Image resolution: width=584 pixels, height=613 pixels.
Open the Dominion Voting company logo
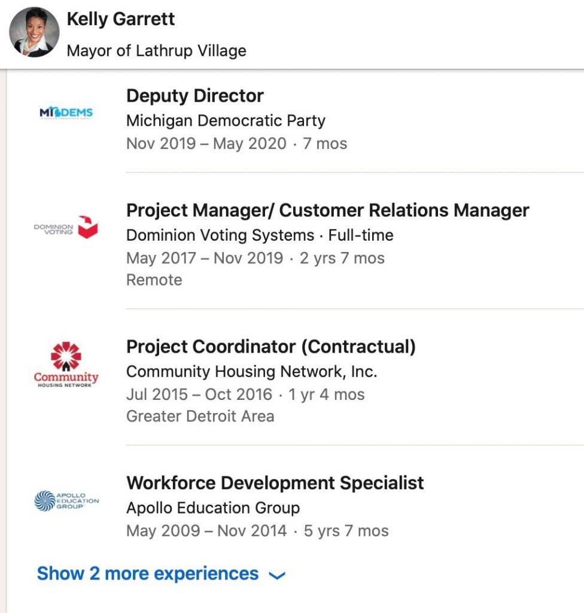(x=66, y=227)
